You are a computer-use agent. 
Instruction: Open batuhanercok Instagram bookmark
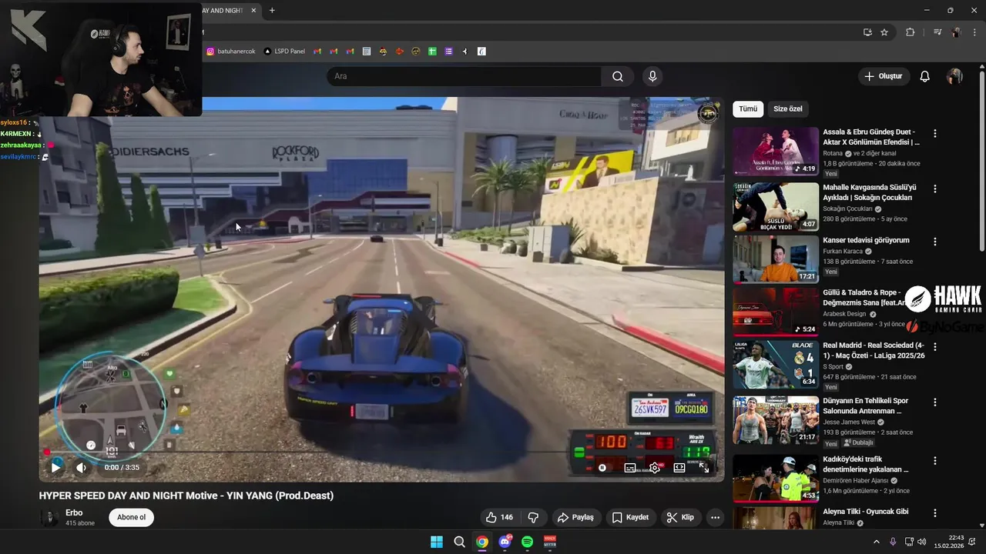click(x=231, y=51)
